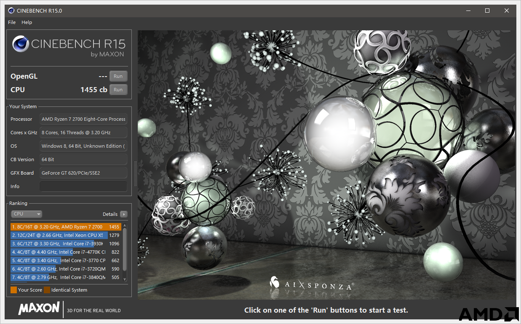Click the CINEBENCH app icon in title bar
521x324 pixels.
click(x=11, y=11)
